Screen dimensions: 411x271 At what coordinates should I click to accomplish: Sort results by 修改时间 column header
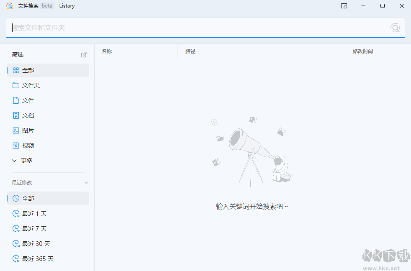click(x=362, y=51)
